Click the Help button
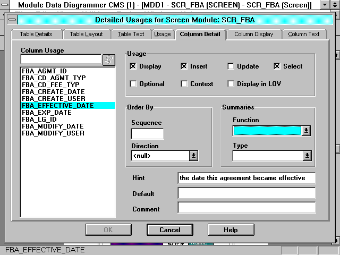The image size is (340, 255). (x=230, y=230)
